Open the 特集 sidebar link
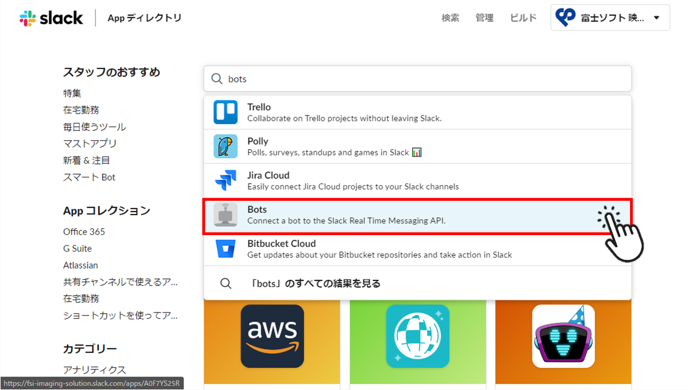Screen dimensions: 688x390 click(x=72, y=93)
